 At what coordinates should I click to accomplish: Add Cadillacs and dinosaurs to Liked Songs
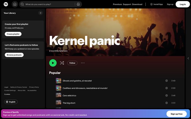point(167,88)
